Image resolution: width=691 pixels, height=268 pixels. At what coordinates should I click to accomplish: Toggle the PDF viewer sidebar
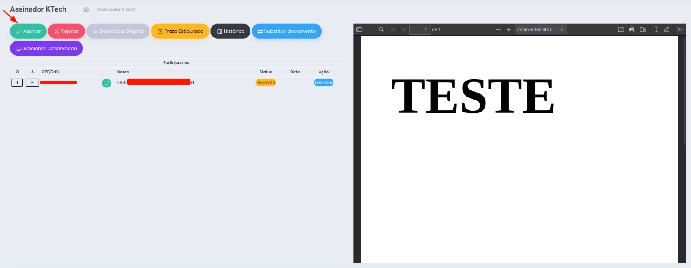coord(359,30)
